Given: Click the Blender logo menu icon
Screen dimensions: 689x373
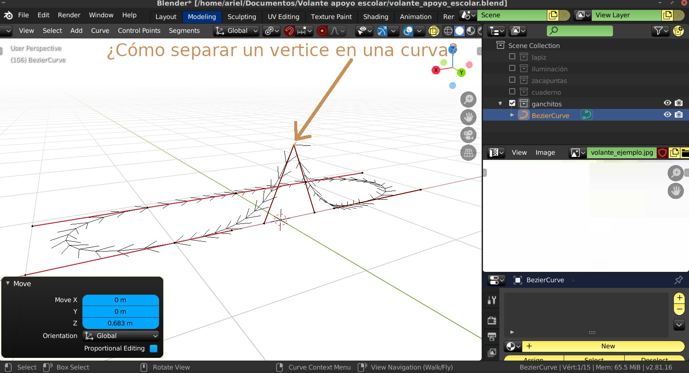Looking at the screenshot, I should 8,15.
